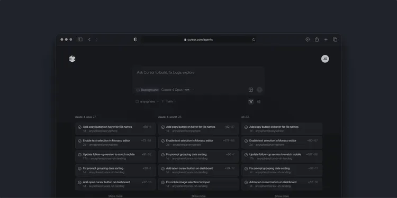The width and height of the screenshot is (397, 198).
Task: Open the main branch dropdown
Action: pyautogui.click(x=169, y=101)
